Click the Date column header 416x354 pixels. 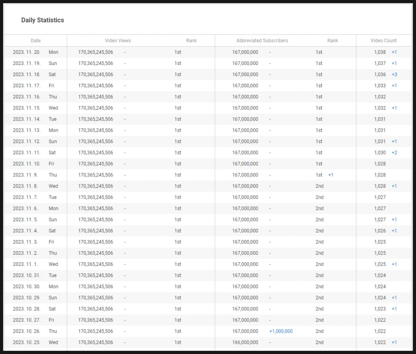click(36, 41)
